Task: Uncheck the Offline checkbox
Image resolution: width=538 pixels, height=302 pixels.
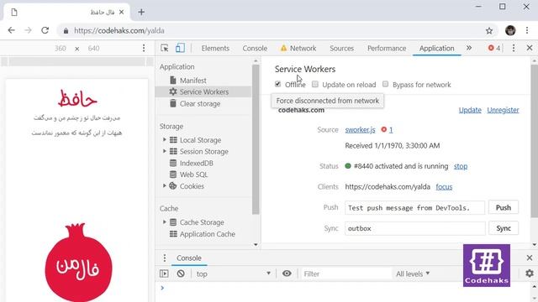Action: point(277,84)
